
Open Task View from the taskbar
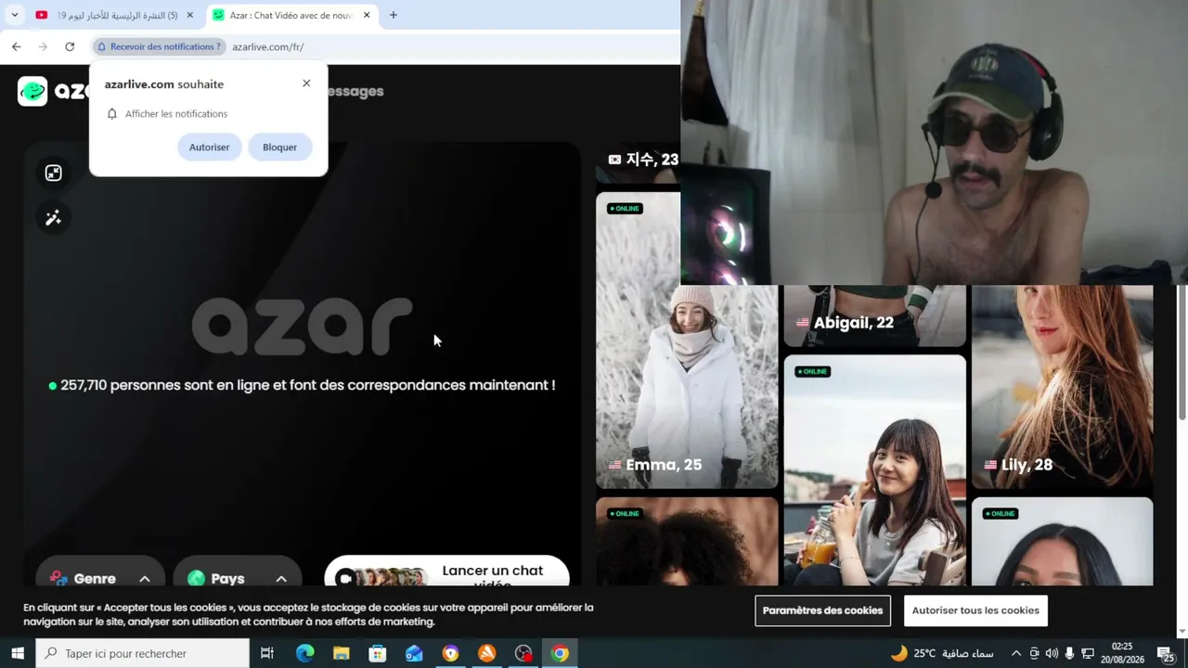267,653
